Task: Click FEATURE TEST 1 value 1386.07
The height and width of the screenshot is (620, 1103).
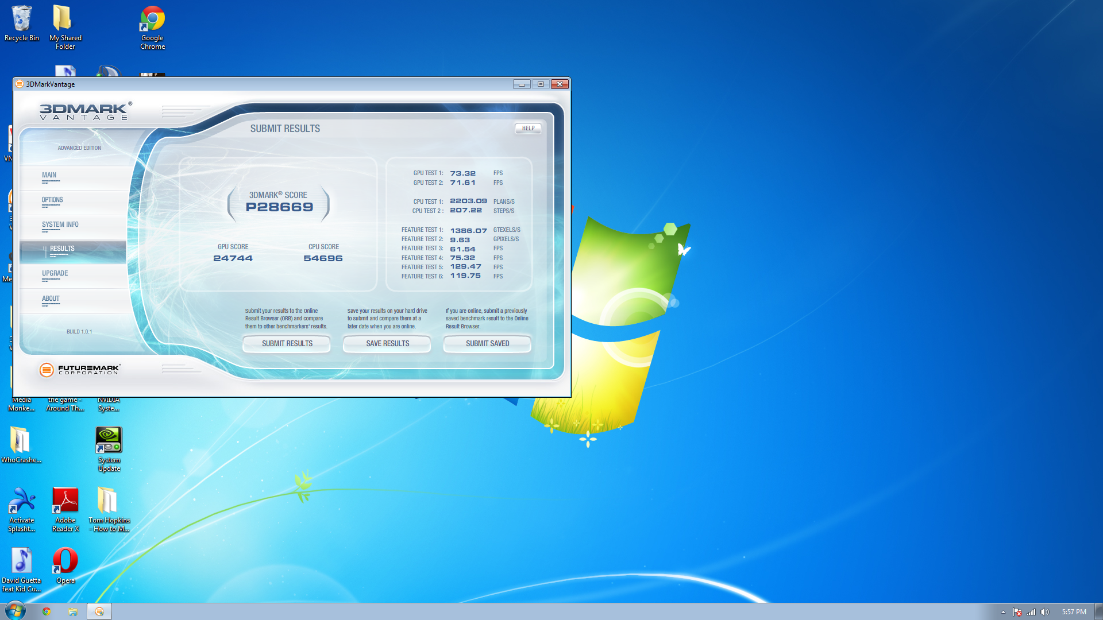Action: tap(468, 231)
